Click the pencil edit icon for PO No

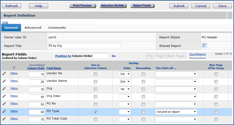point(4,104)
